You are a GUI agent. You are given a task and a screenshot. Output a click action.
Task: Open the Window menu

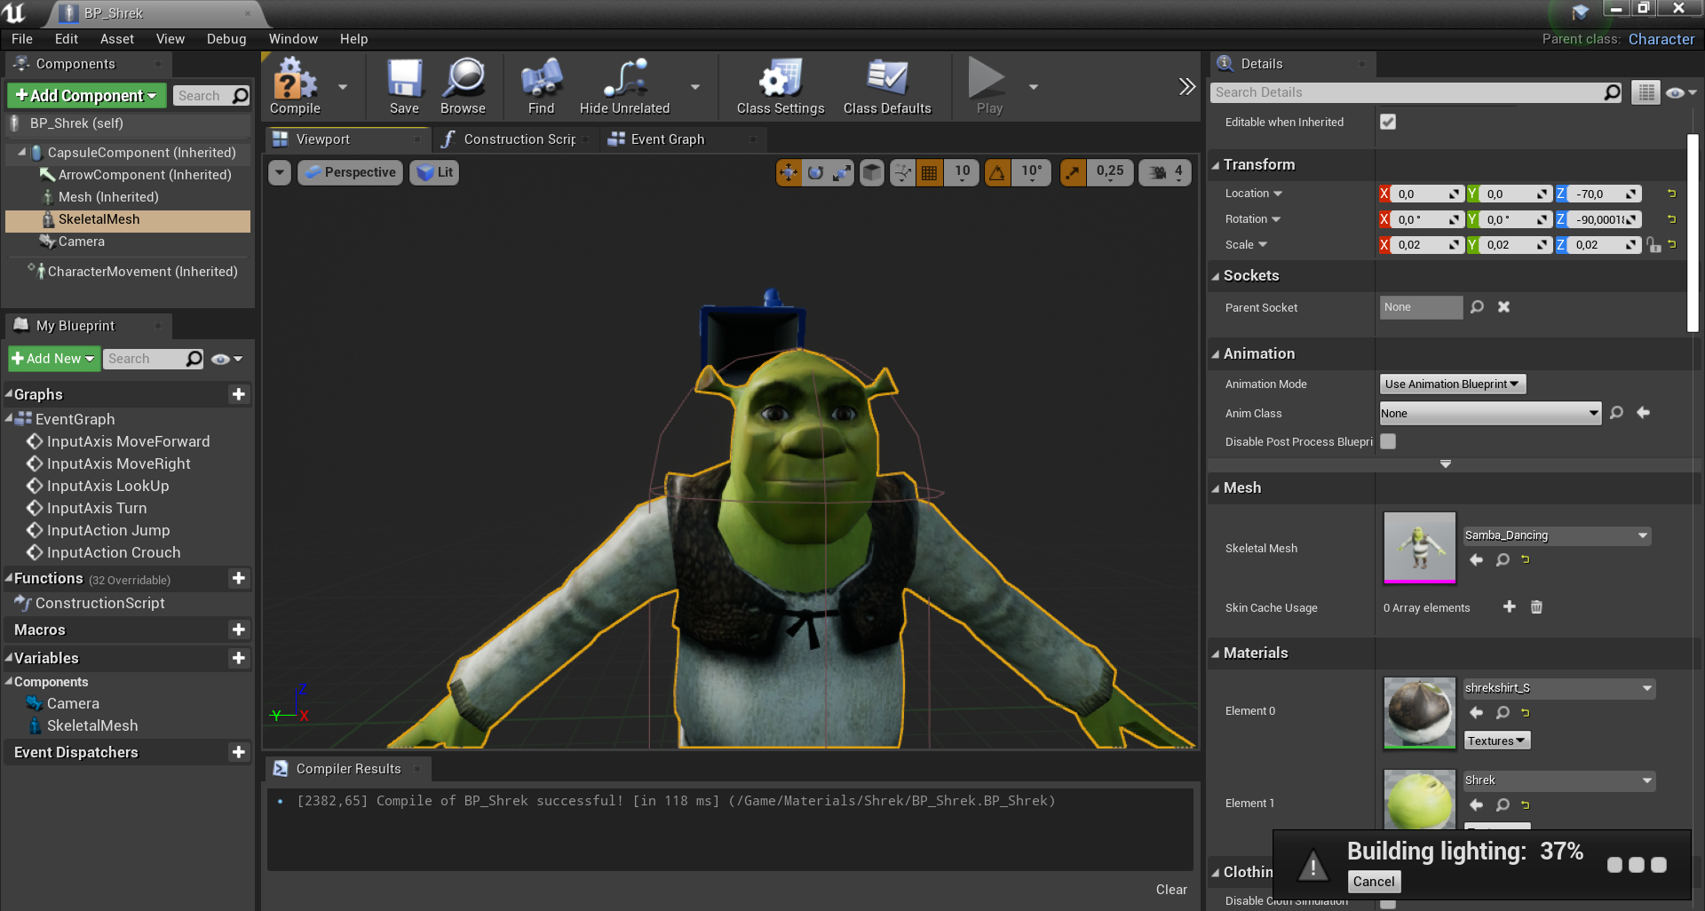(293, 39)
